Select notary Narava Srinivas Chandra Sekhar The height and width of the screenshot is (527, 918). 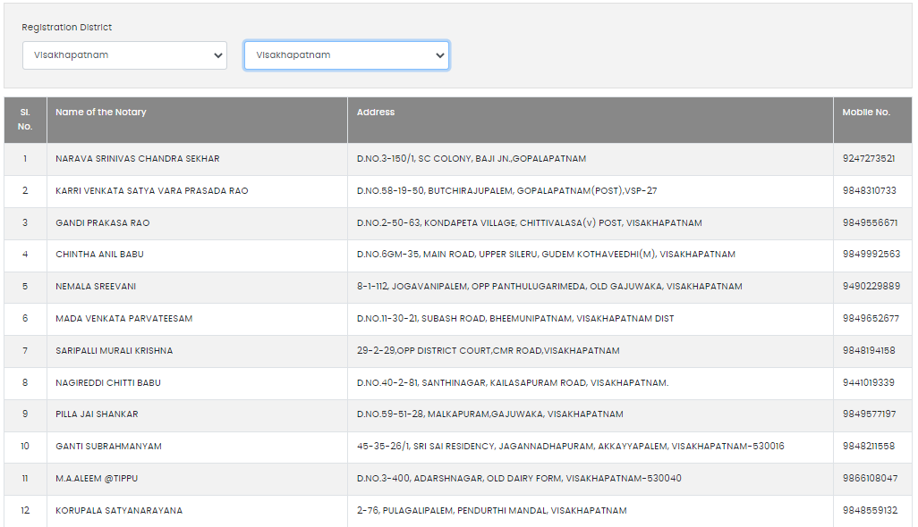pyautogui.click(x=137, y=159)
